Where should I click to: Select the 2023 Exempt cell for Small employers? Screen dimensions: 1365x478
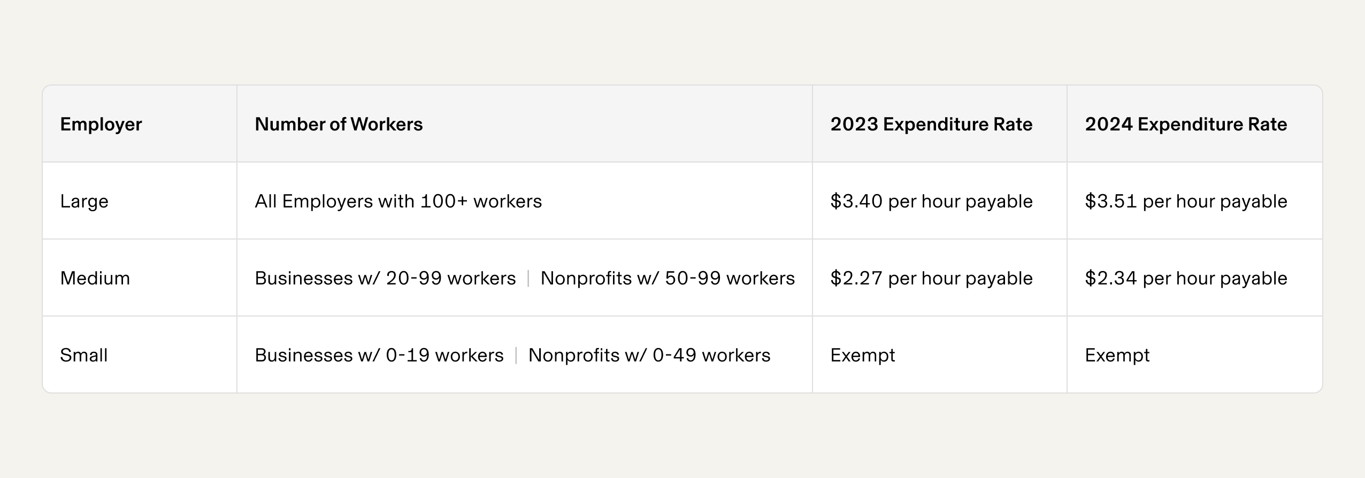[x=862, y=356]
